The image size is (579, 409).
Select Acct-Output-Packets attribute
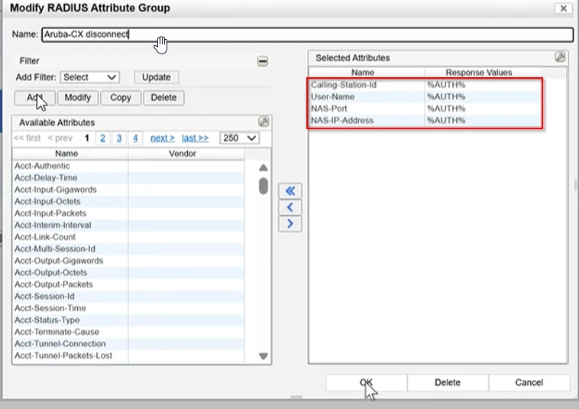click(128, 284)
